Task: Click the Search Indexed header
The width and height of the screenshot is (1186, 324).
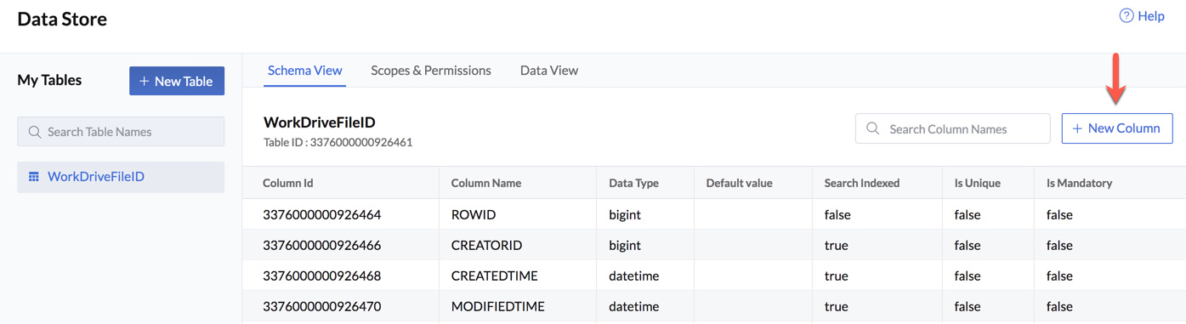Action: point(862,183)
